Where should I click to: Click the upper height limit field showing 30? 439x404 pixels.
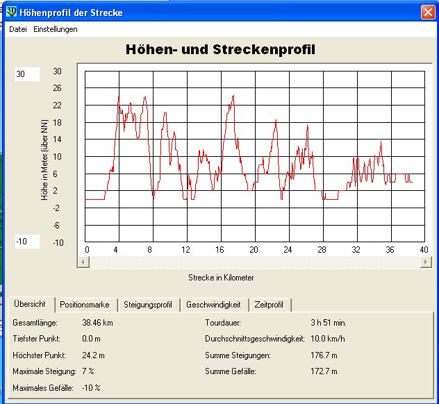tap(28, 74)
